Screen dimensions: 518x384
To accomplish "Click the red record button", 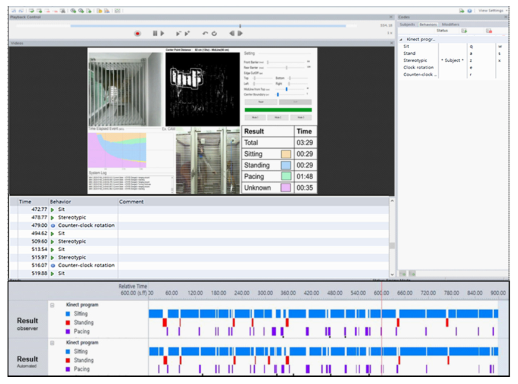I will pyautogui.click(x=138, y=34).
